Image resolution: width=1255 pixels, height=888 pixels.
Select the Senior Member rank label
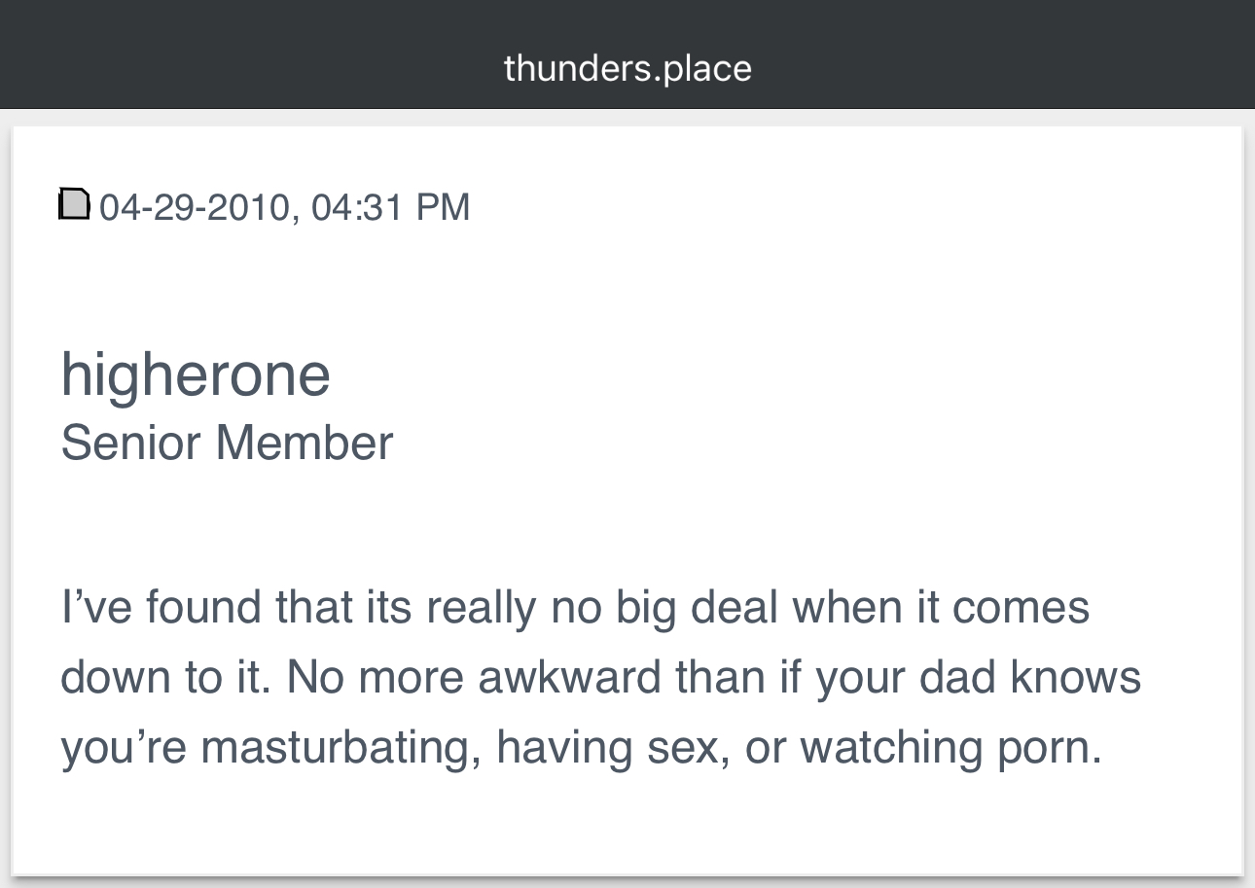(227, 443)
